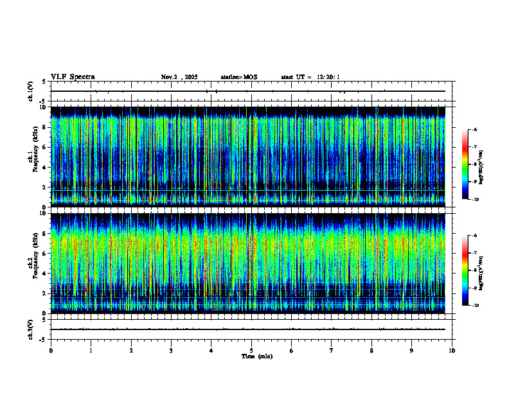Image resolution: width=509 pixels, height=393 pixels.
Task: Click the ch.1 colorbar "-10" tick label
Action: (x=475, y=200)
